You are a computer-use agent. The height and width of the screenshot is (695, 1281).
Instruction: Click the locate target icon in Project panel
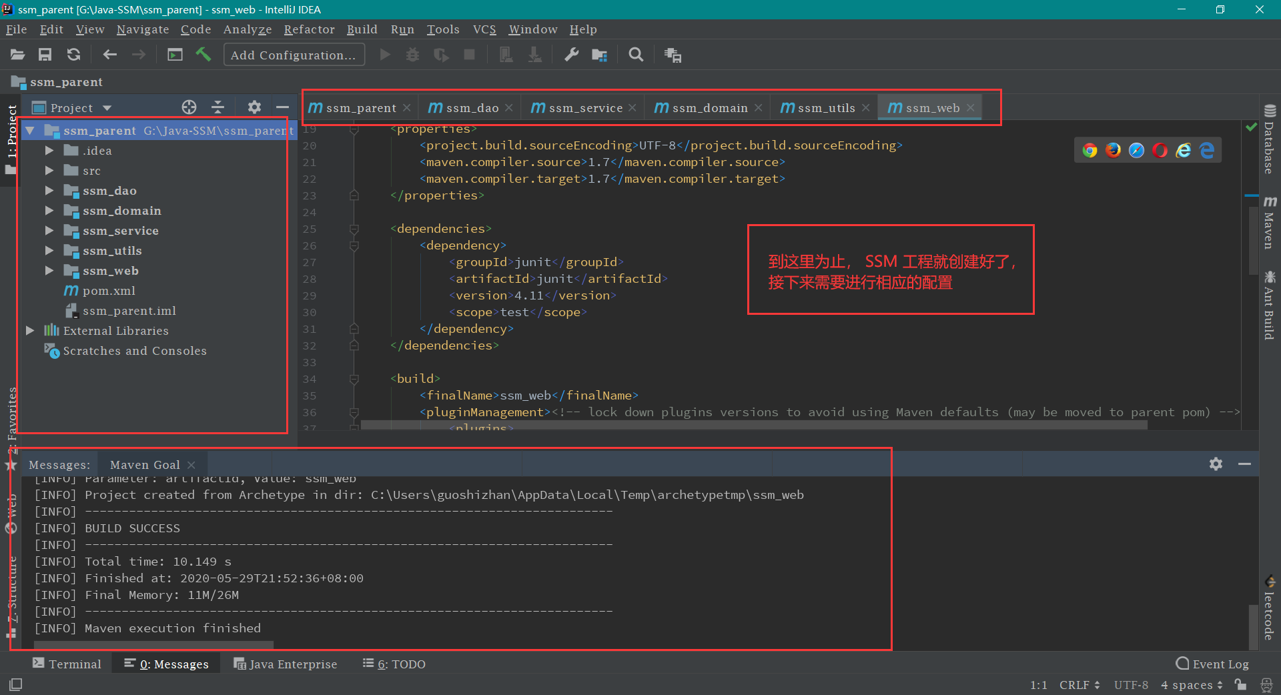(x=189, y=107)
